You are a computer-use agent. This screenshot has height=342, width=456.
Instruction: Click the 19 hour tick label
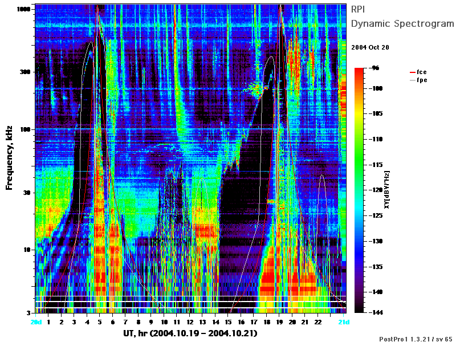click(279, 322)
